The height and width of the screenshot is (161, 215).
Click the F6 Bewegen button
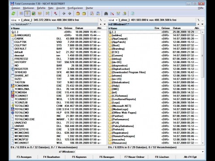tap(107, 157)
